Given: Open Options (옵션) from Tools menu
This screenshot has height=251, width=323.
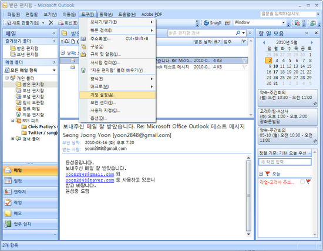Looking at the screenshot, I should [x=117, y=118].
